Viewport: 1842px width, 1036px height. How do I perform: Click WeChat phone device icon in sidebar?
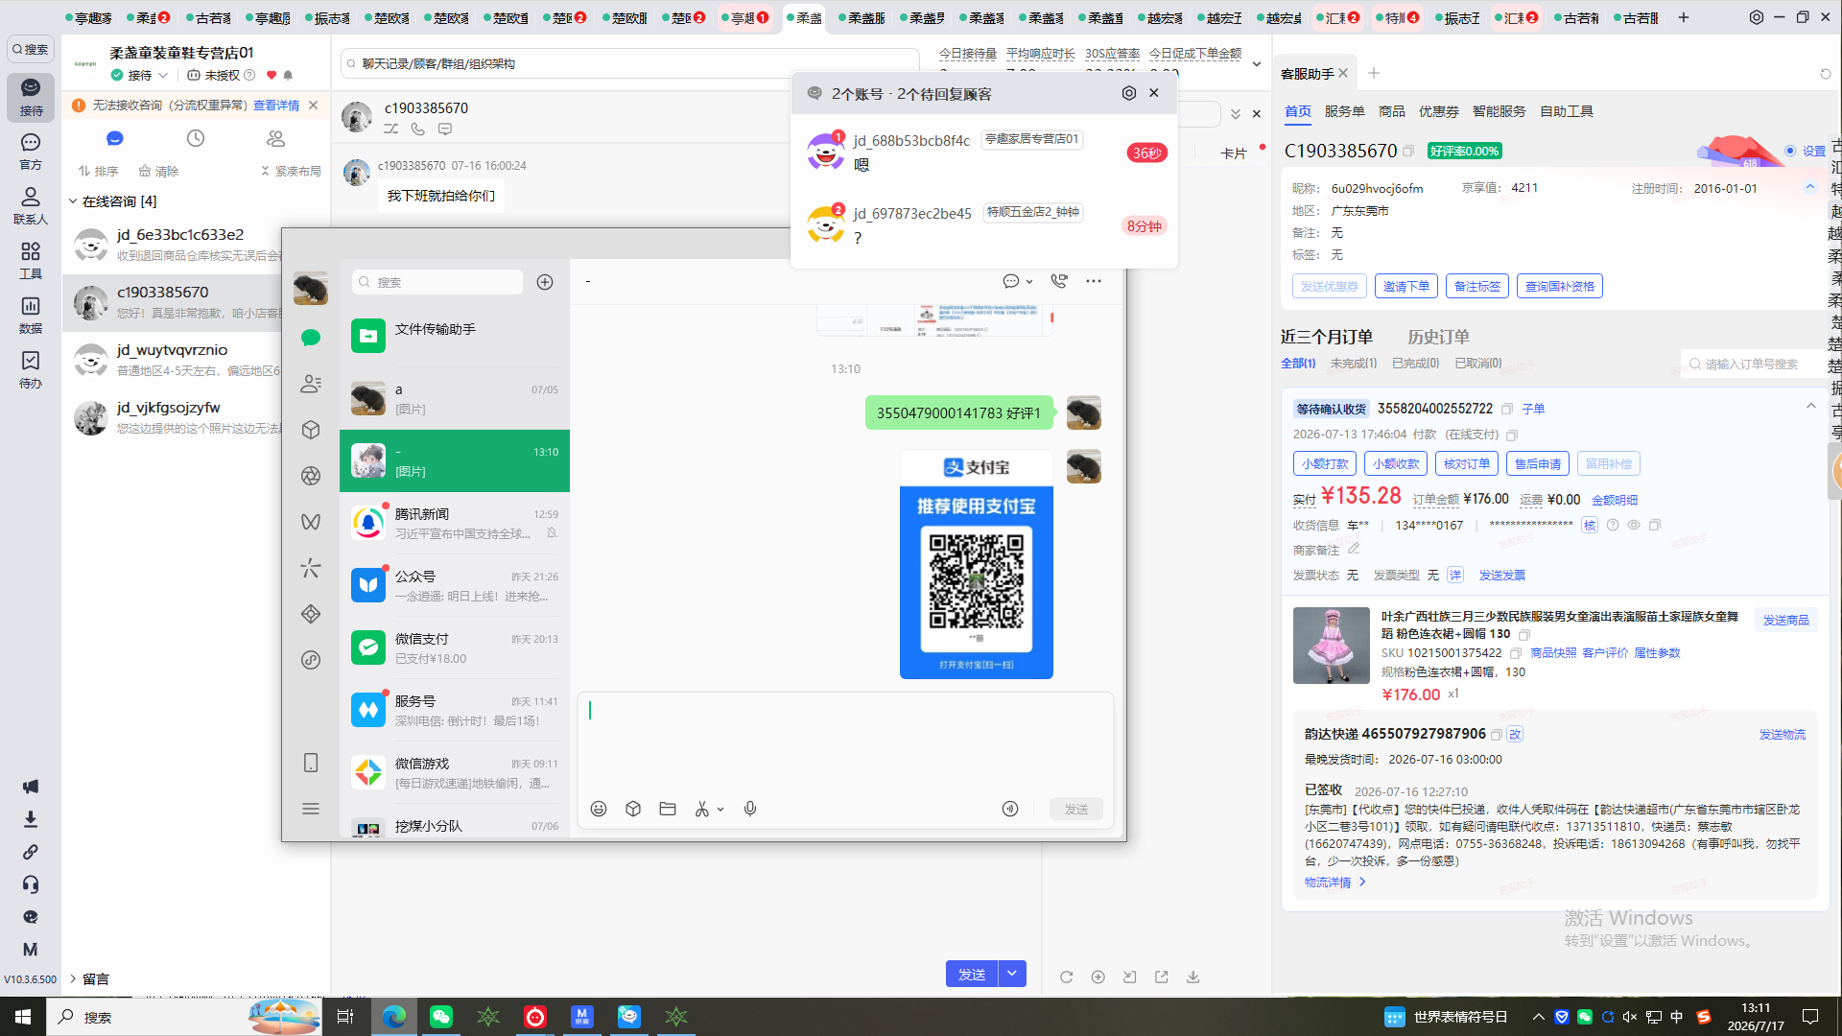(x=311, y=763)
